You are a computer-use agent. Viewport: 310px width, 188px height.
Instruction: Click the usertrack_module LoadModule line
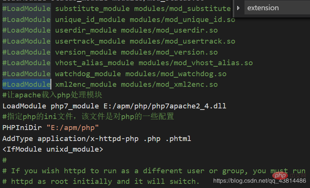tap(118, 41)
